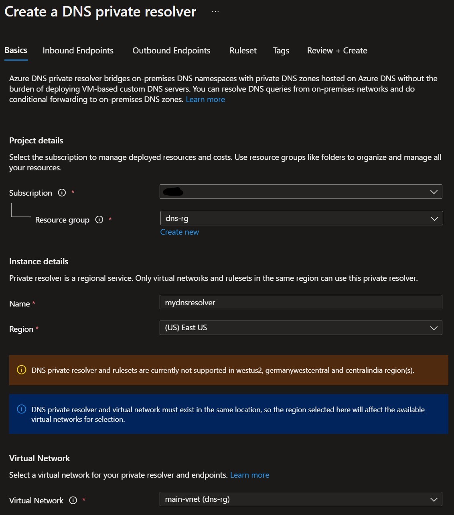Open the Resource group dropdown showing dns-rg

coord(301,218)
